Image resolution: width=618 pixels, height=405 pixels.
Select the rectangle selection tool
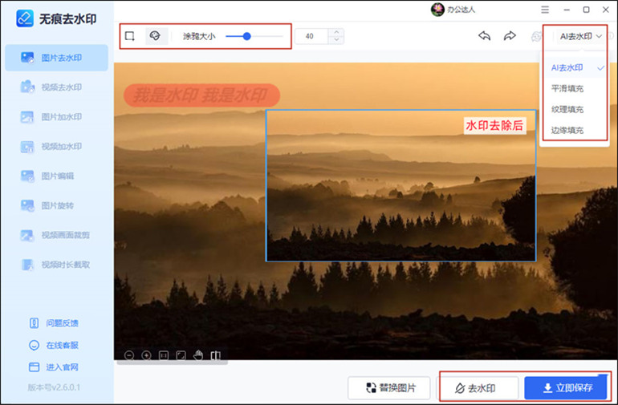(x=130, y=36)
